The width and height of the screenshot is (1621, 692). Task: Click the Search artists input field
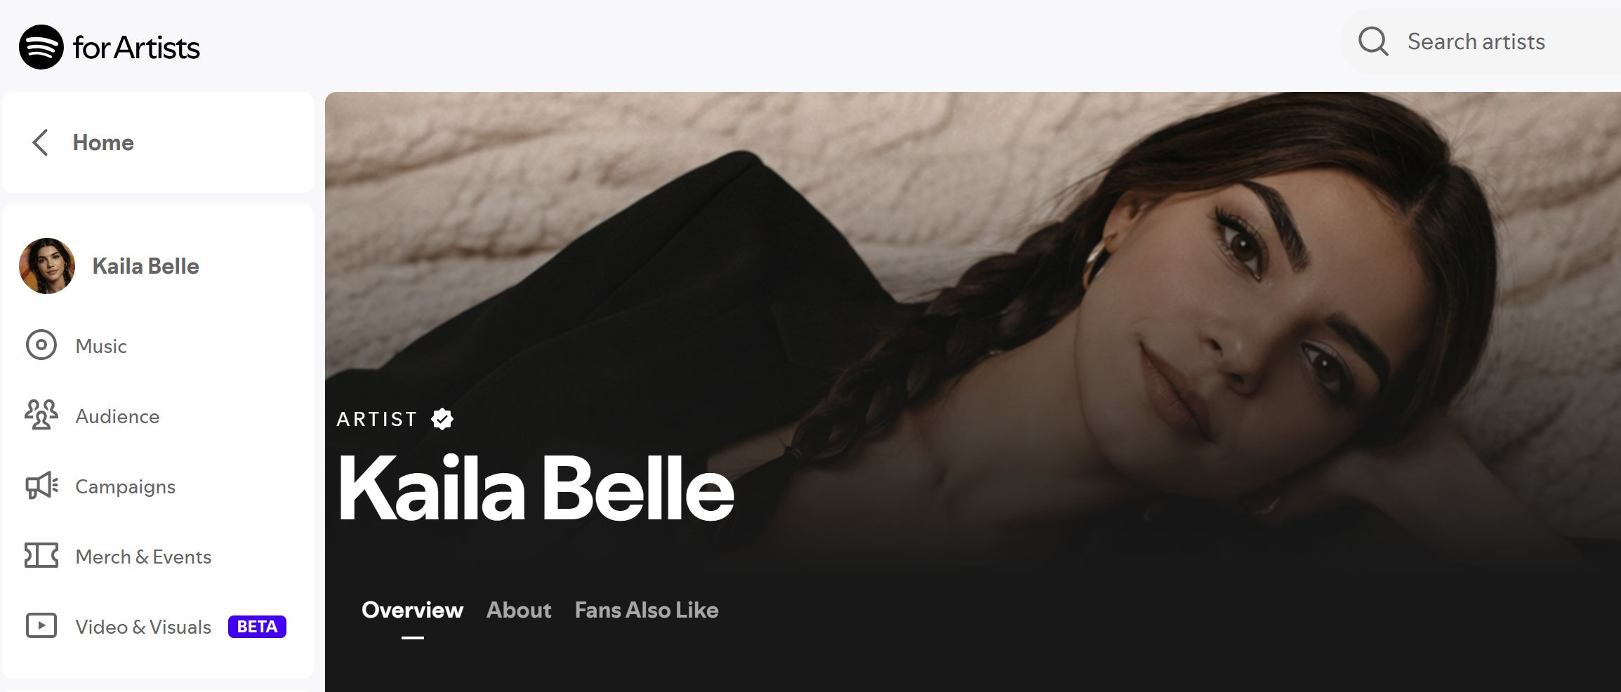1481,41
